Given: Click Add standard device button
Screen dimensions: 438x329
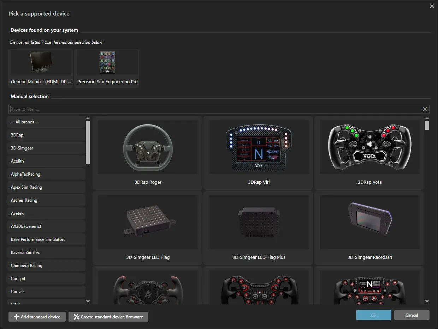Looking at the screenshot, I should point(37,317).
